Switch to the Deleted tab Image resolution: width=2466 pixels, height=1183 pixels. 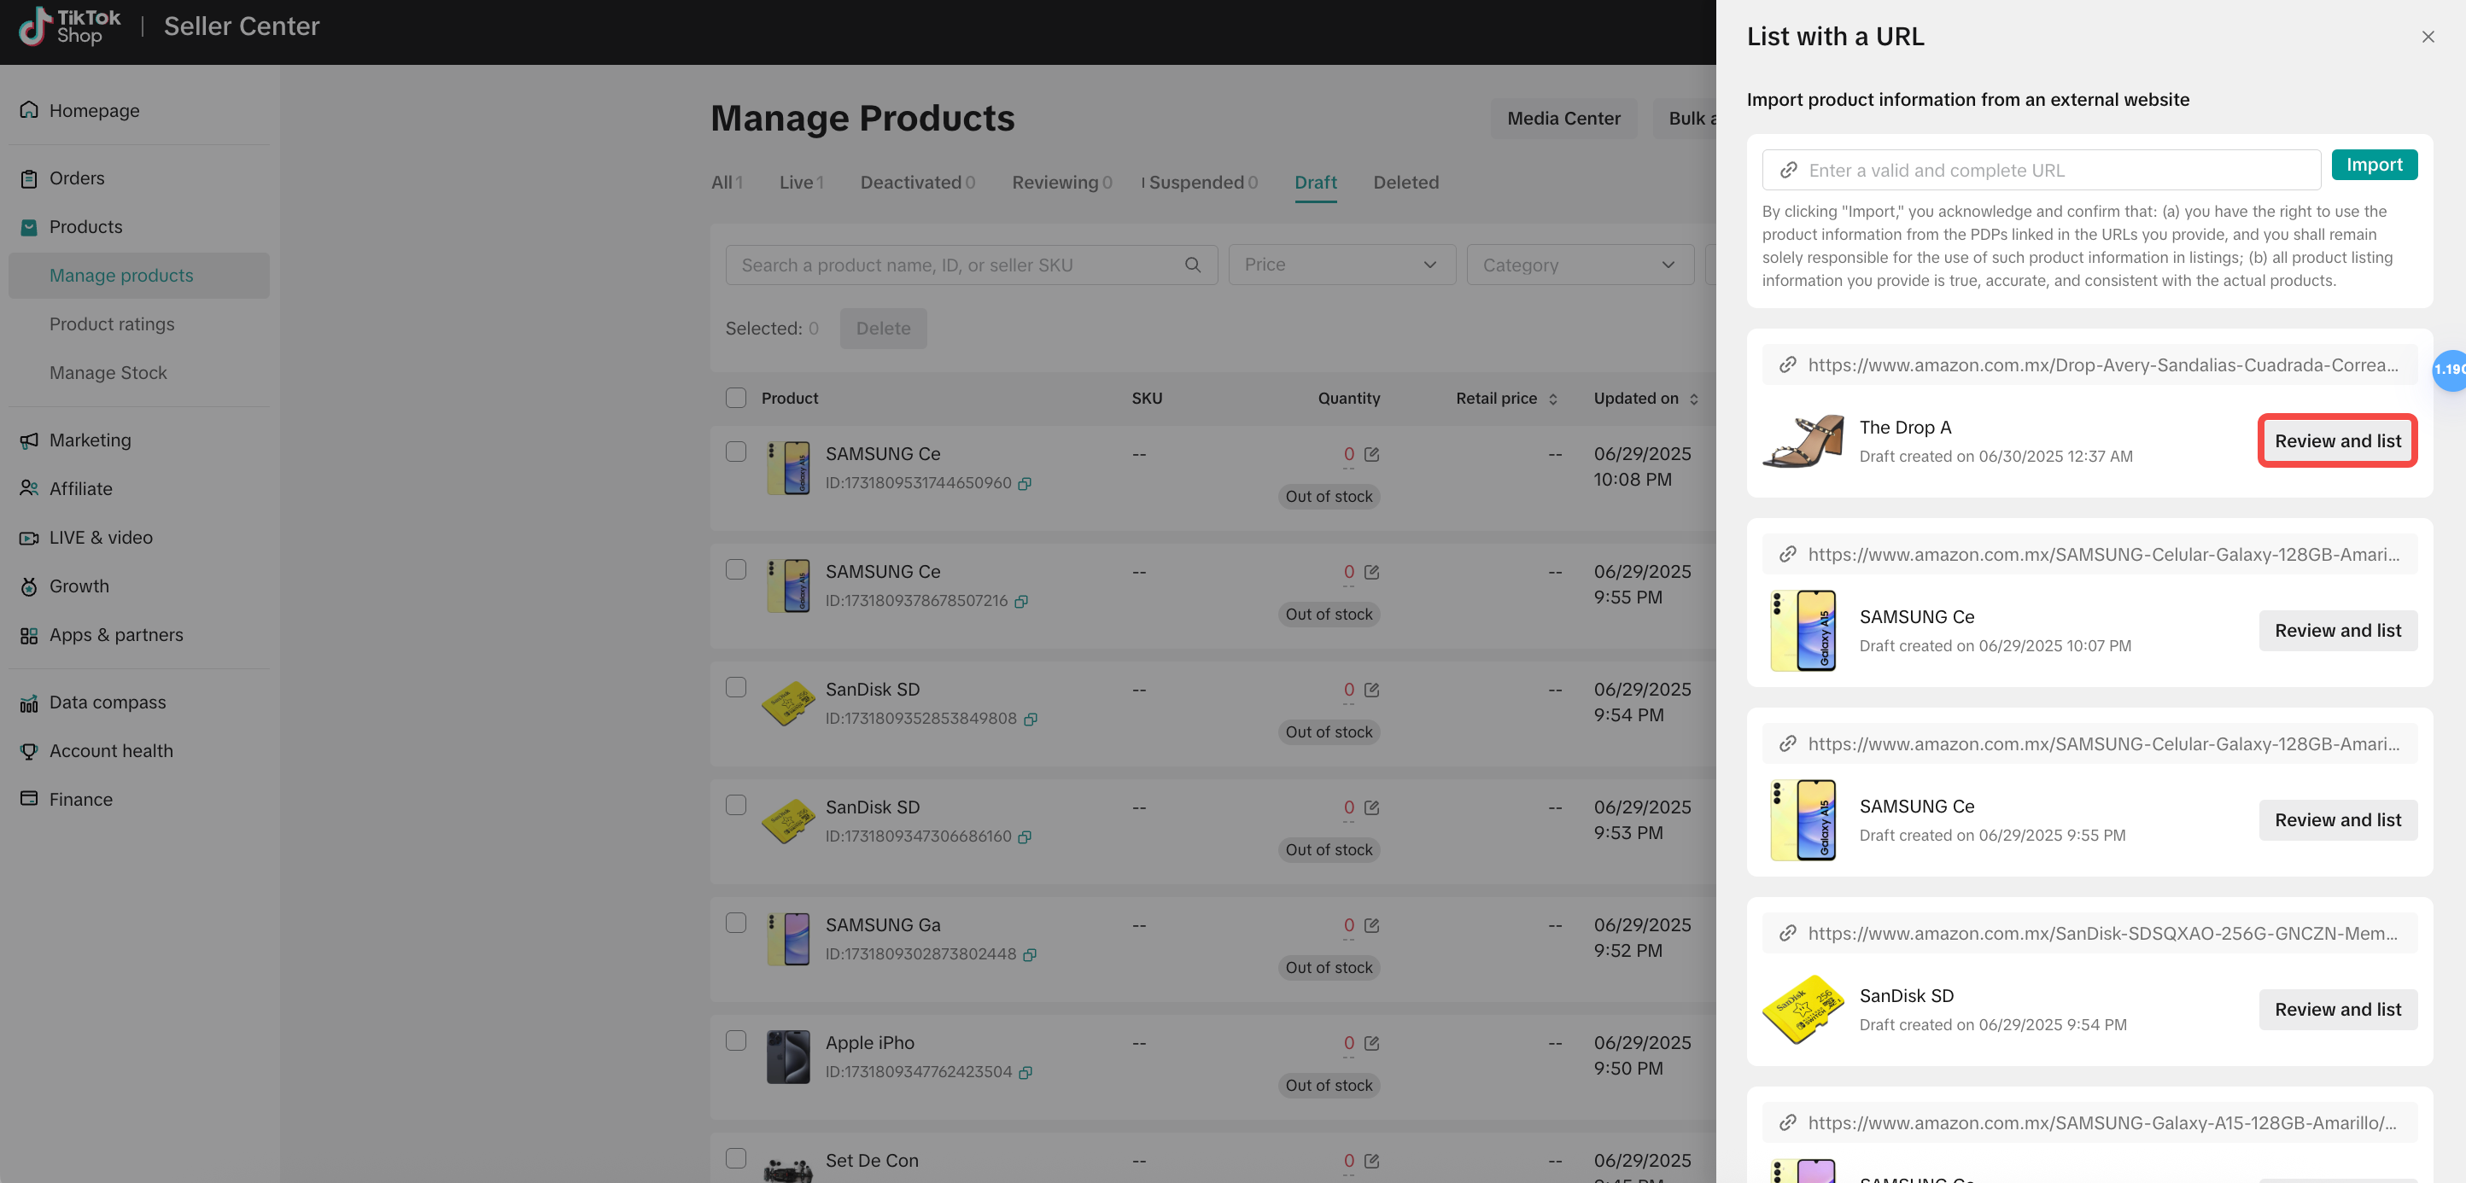pyautogui.click(x=1405, y=182)
